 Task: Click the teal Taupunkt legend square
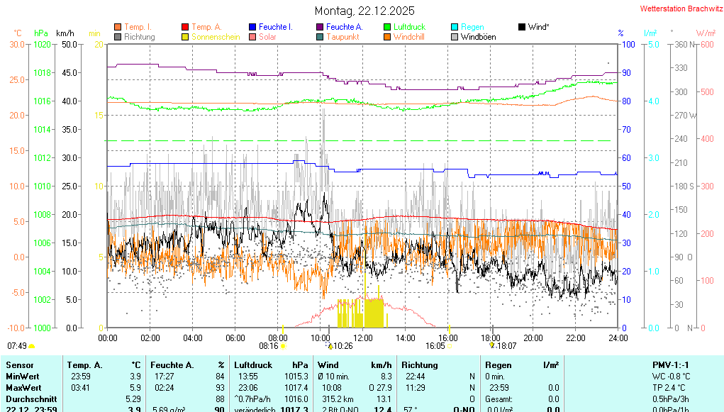pos(320,37)
